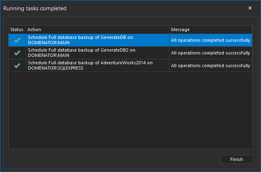Select the GenerateDB backup action on DOMENATOR\MAIN
Screen dimensions: 261x172
(x=98, y=40)
